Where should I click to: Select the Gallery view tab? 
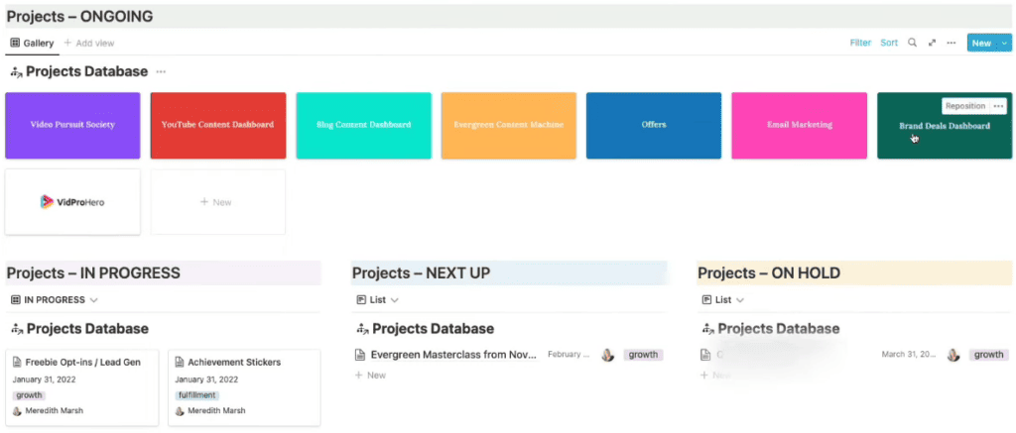pyautogui.click(x=33, y=44)
